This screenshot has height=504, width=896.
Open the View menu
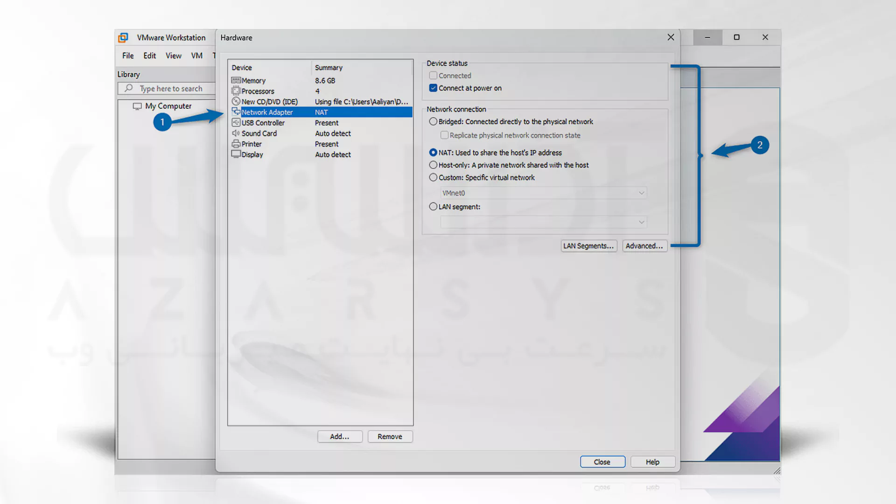point(174,56)
